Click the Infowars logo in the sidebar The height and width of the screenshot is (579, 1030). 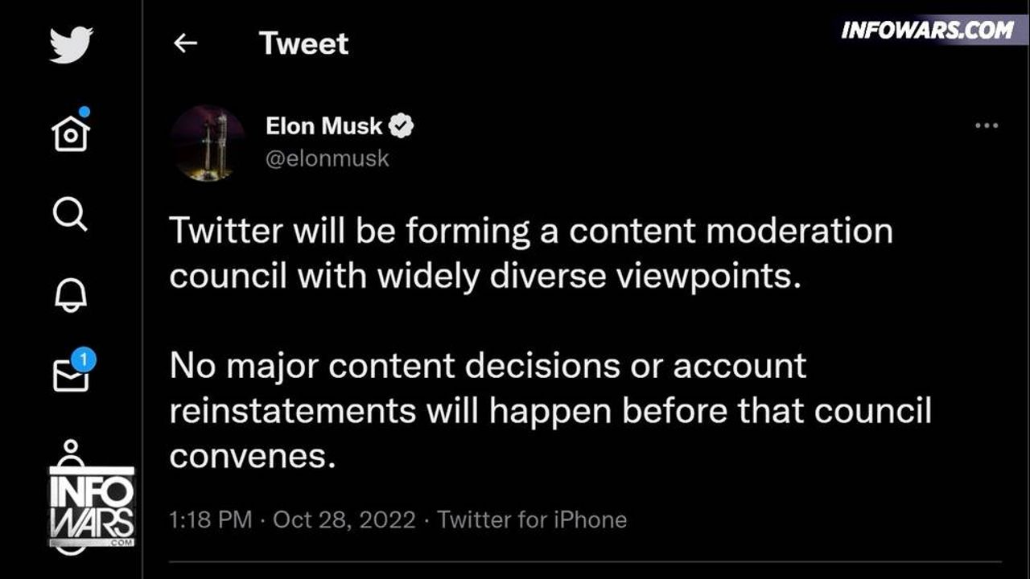tap(92, 505)
